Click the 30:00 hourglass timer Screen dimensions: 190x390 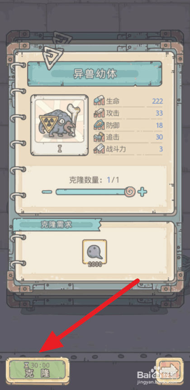click(37, 365)
